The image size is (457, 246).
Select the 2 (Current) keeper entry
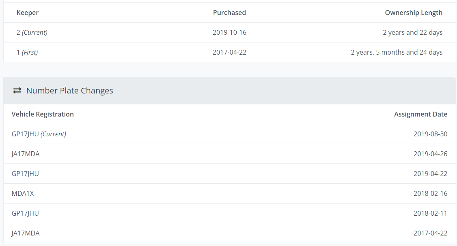[x=32, y=32]
